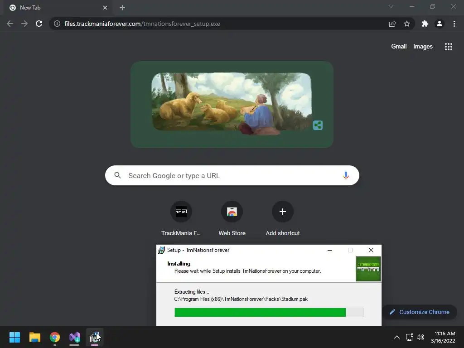Add a new shortcut tile
464x348 pixels.
pos(283,219)
